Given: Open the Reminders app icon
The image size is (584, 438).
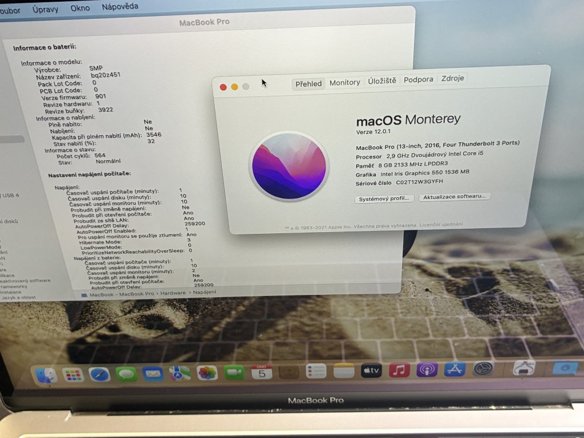Looking at the screenshot, I should (316, 371).
